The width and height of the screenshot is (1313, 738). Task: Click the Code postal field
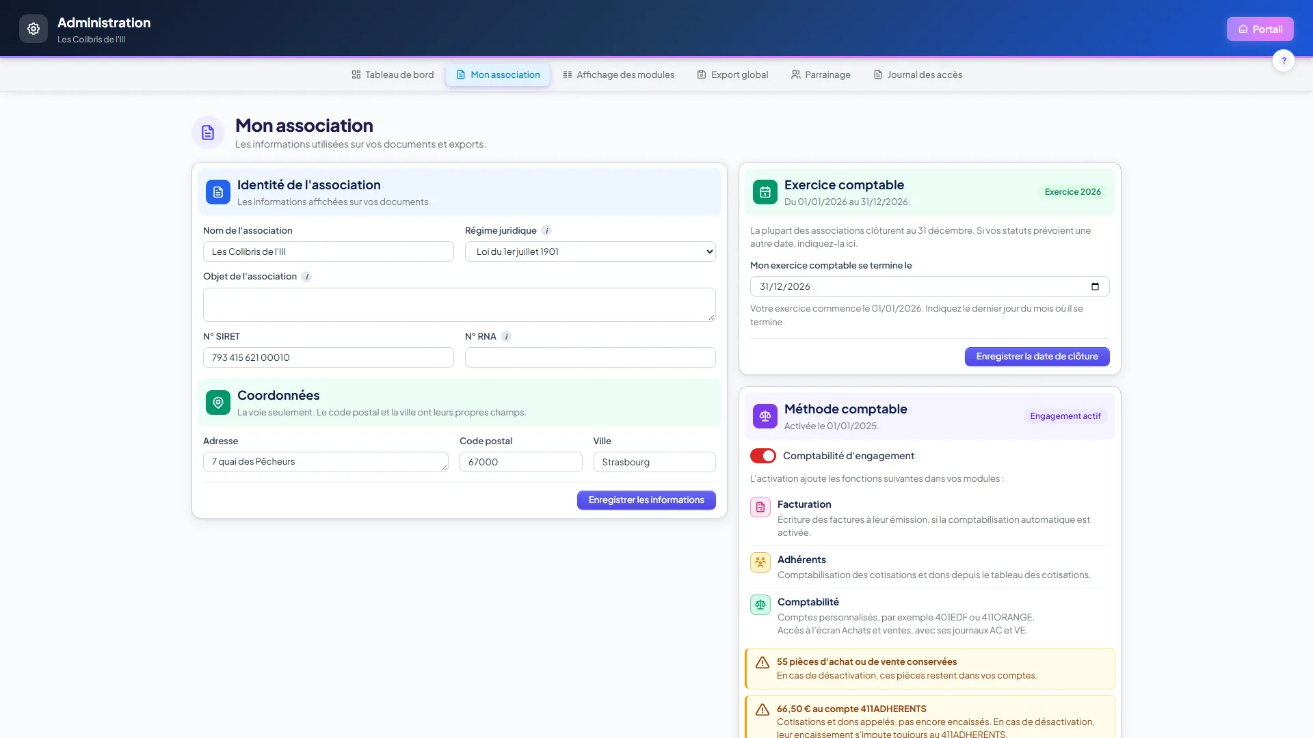(x=521, y=463)
